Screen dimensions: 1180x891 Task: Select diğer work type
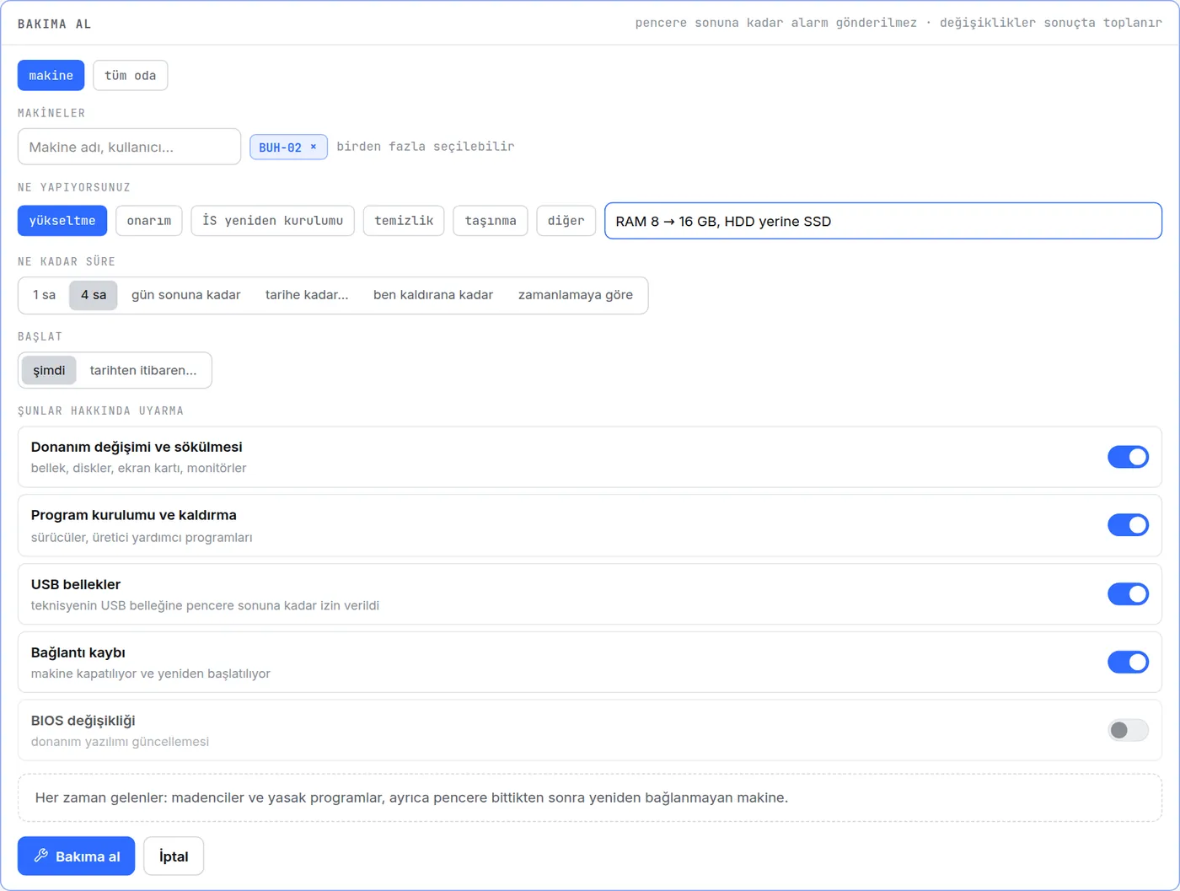(x=566, y=221)
